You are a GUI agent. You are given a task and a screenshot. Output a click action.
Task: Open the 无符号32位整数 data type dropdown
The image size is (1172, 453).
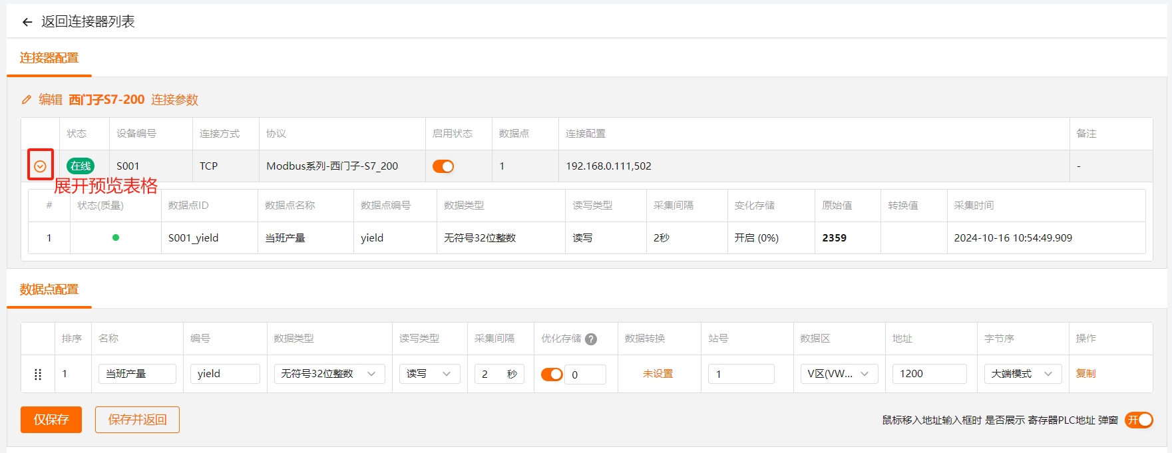pyautogui.click(x=329, y=374)
